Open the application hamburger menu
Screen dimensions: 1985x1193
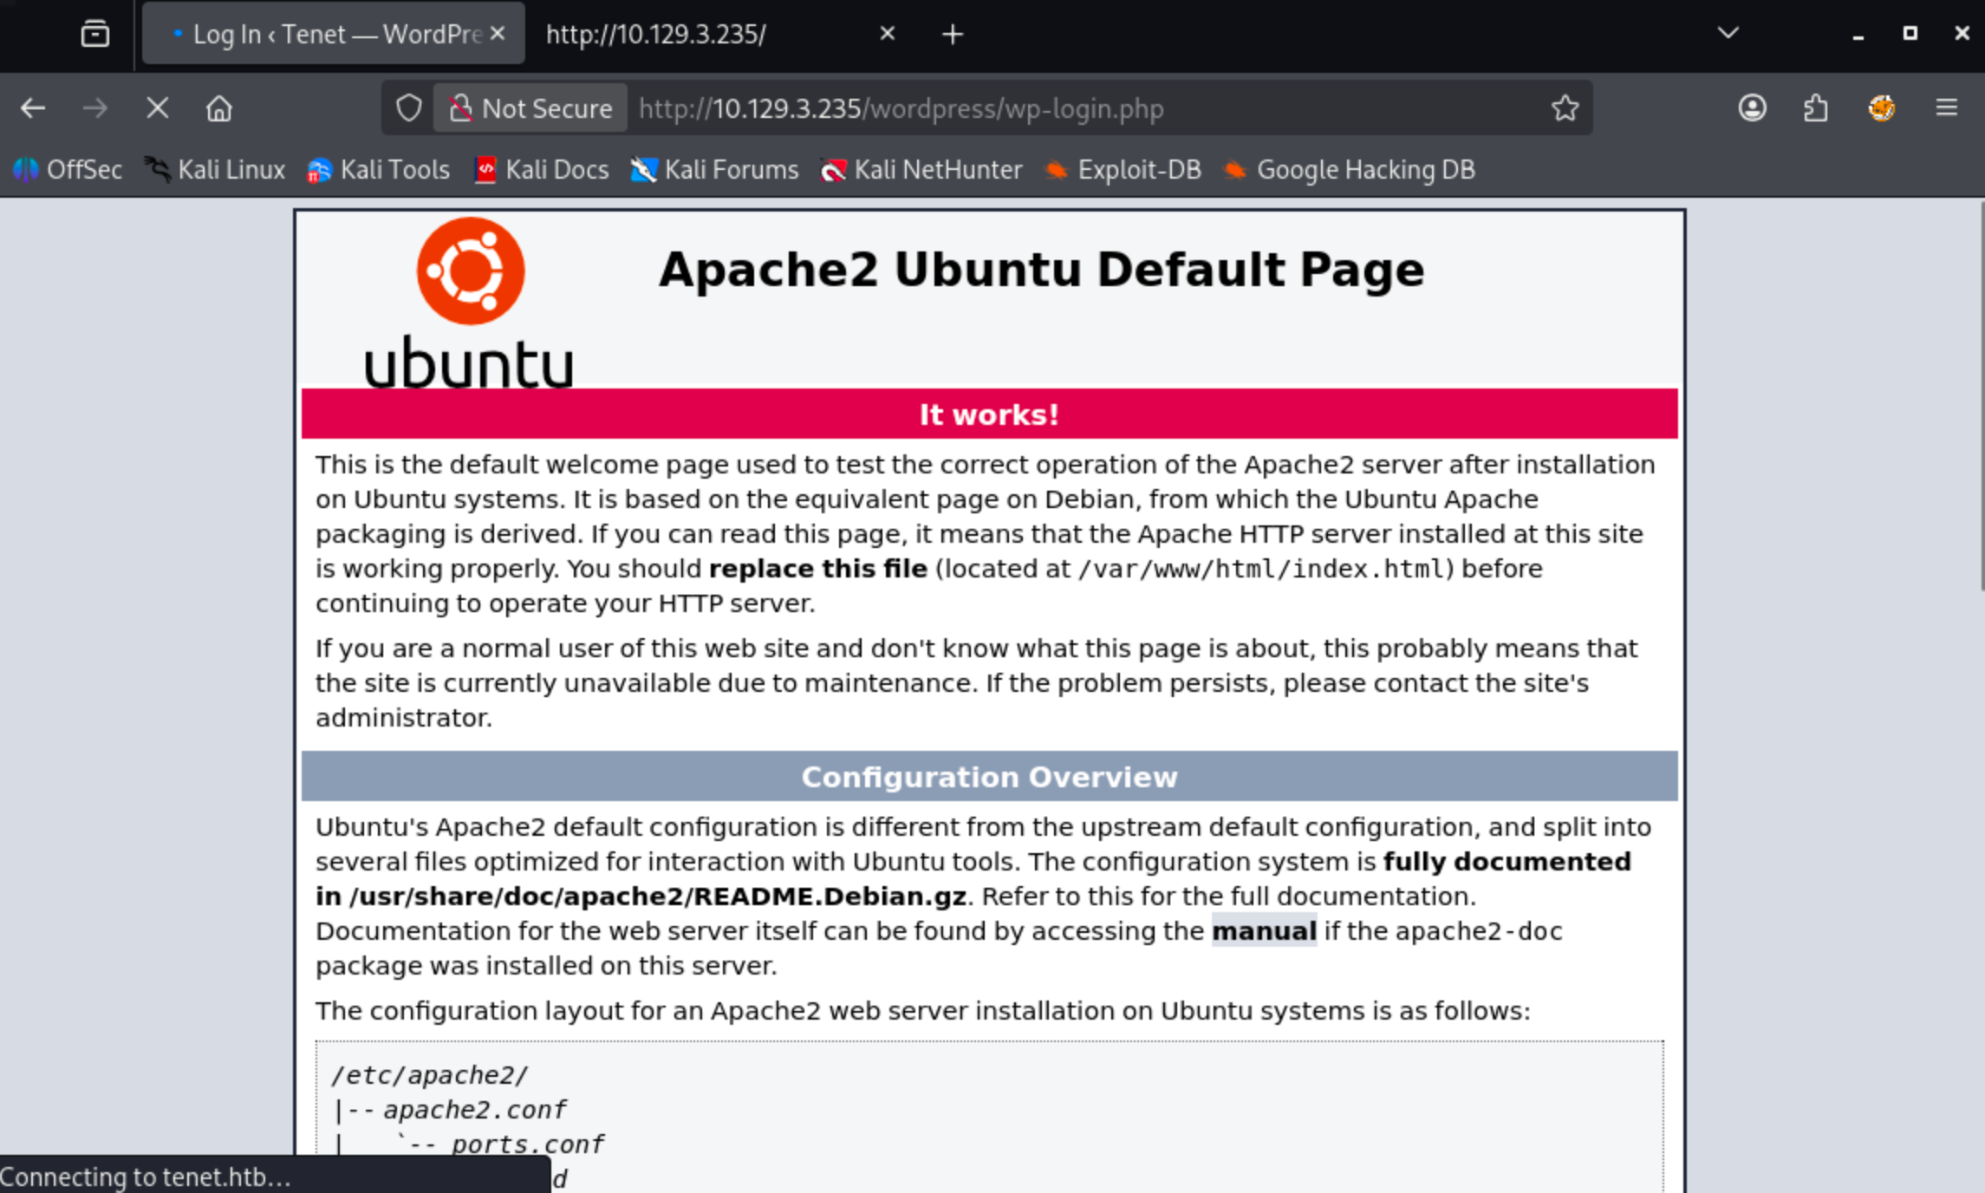pyautogui.click(x=1947, y=108)
